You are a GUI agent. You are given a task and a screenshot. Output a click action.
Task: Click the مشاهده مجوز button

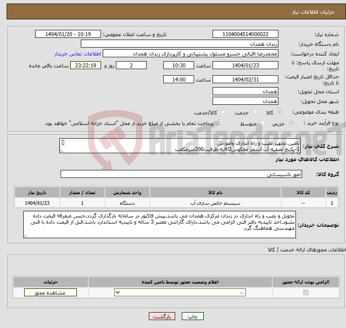point(50,293)
